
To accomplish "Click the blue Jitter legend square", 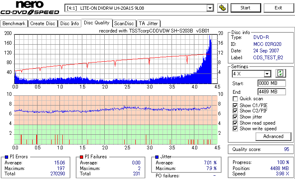I will [x=157, y=157].
